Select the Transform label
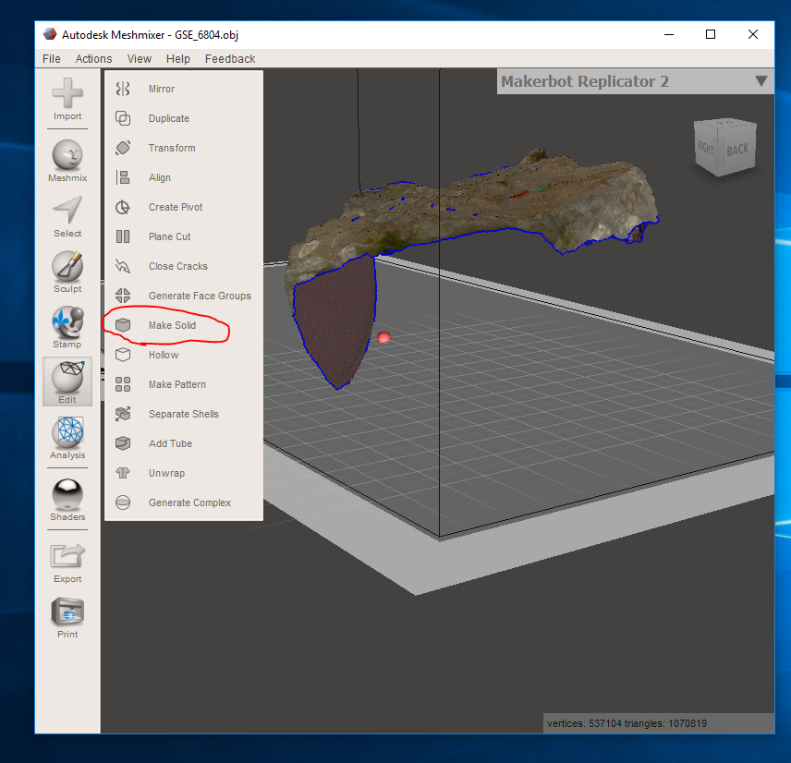Image resolution: width=791 pixels, height=763 pixels. click(x=172, y=148)
